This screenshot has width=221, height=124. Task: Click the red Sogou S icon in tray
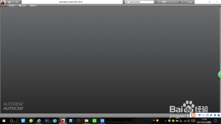click(x=158, y=120)
